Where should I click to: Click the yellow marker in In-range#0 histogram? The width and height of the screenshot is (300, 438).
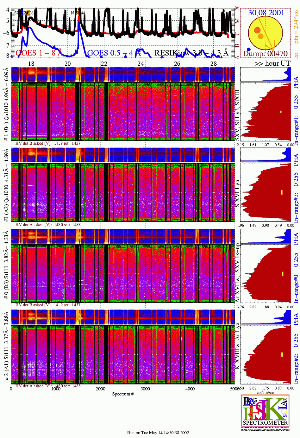[x=282, y=273]
